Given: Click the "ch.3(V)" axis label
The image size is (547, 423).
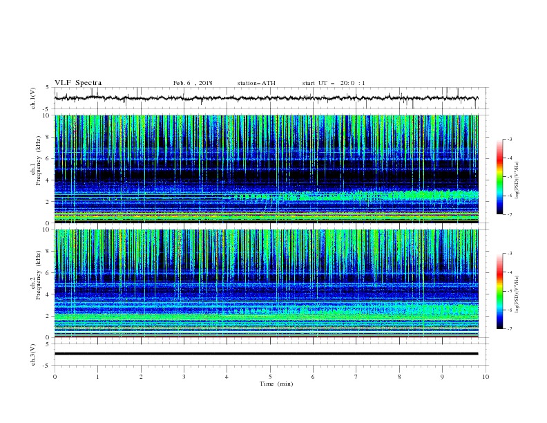Looking at the screenshot, I should point(33,355).
